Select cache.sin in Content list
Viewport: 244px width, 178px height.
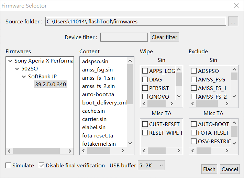pyautogui.click(x=93, y=111)
